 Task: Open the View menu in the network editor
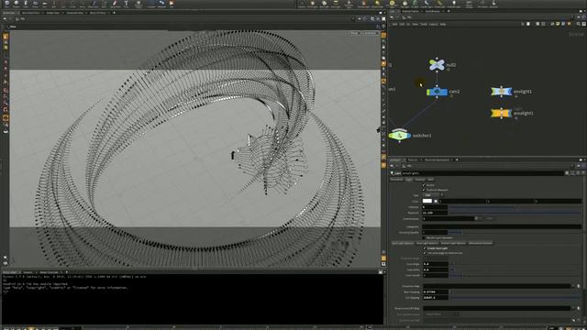415,25
